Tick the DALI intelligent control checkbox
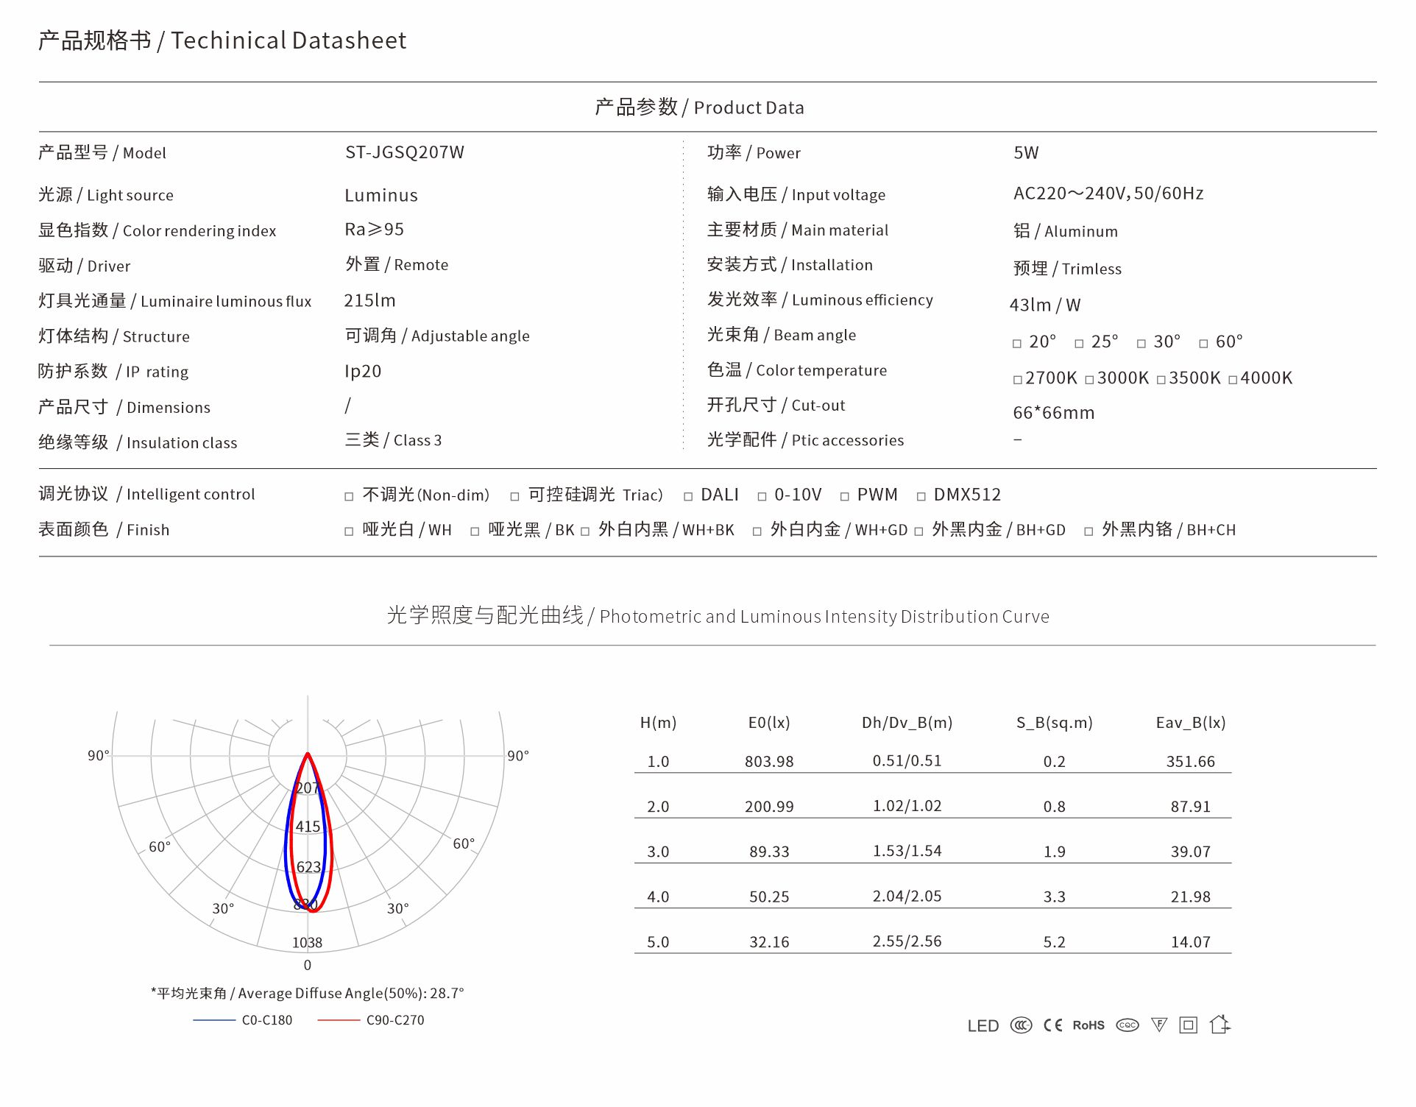This screenshot has height=1107, width=1416. tap(688, 497)
